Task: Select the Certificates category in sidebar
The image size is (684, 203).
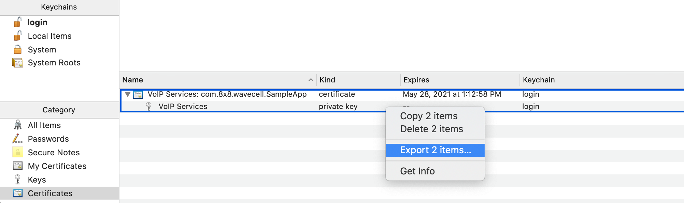Action: pyautogui.click(x=49, y=193)
